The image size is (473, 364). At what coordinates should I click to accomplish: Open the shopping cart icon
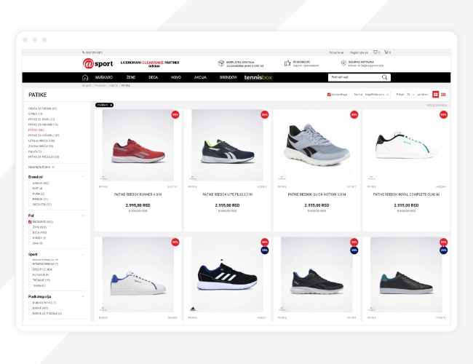coord(386,52)
